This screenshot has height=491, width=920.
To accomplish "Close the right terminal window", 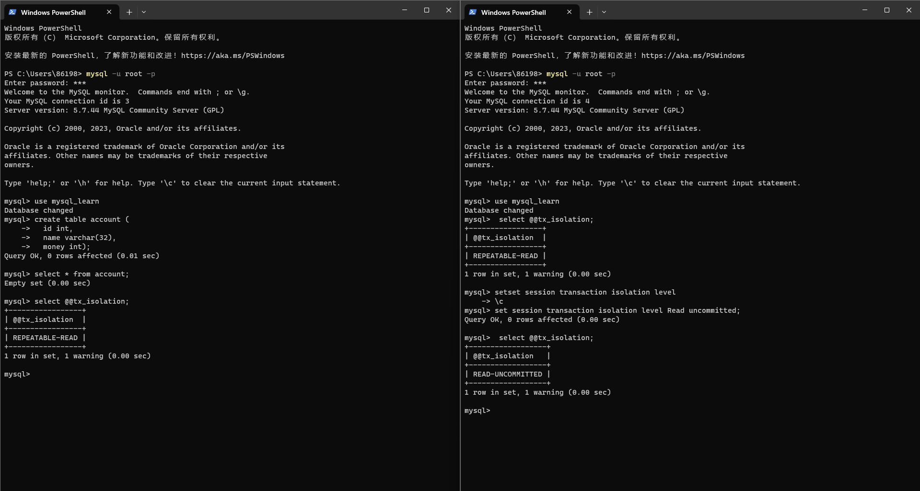I will click(x=909, y=10).
